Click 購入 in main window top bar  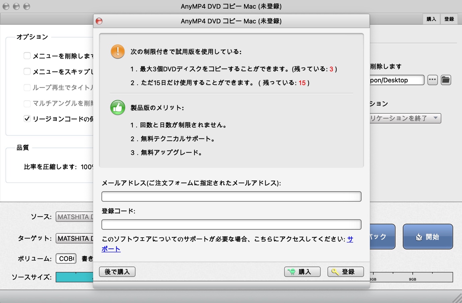(431, 19)
